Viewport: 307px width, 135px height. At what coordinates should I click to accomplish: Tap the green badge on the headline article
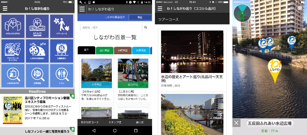tap(73, 96)
